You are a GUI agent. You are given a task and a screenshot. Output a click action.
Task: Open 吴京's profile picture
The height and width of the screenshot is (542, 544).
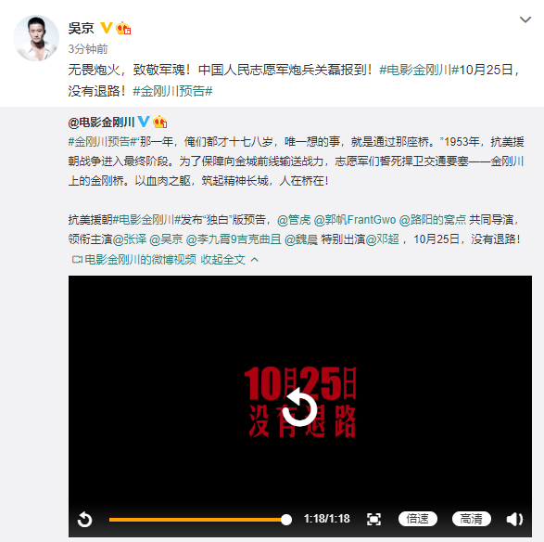pos(36,38)
